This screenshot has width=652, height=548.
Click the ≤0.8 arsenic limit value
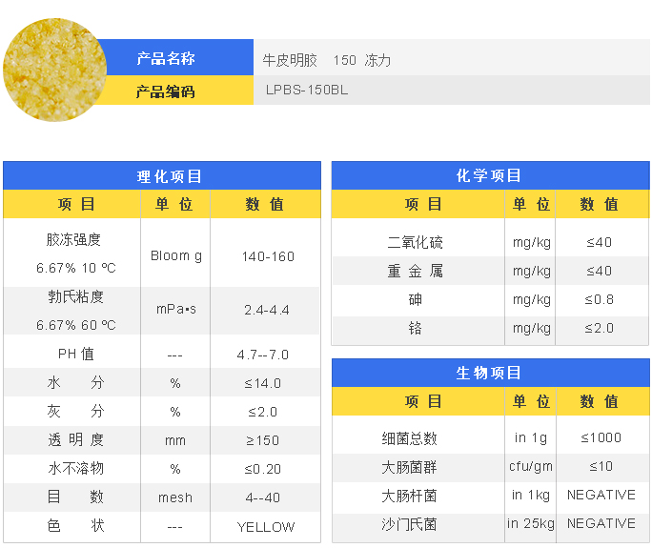coord(600,300)
